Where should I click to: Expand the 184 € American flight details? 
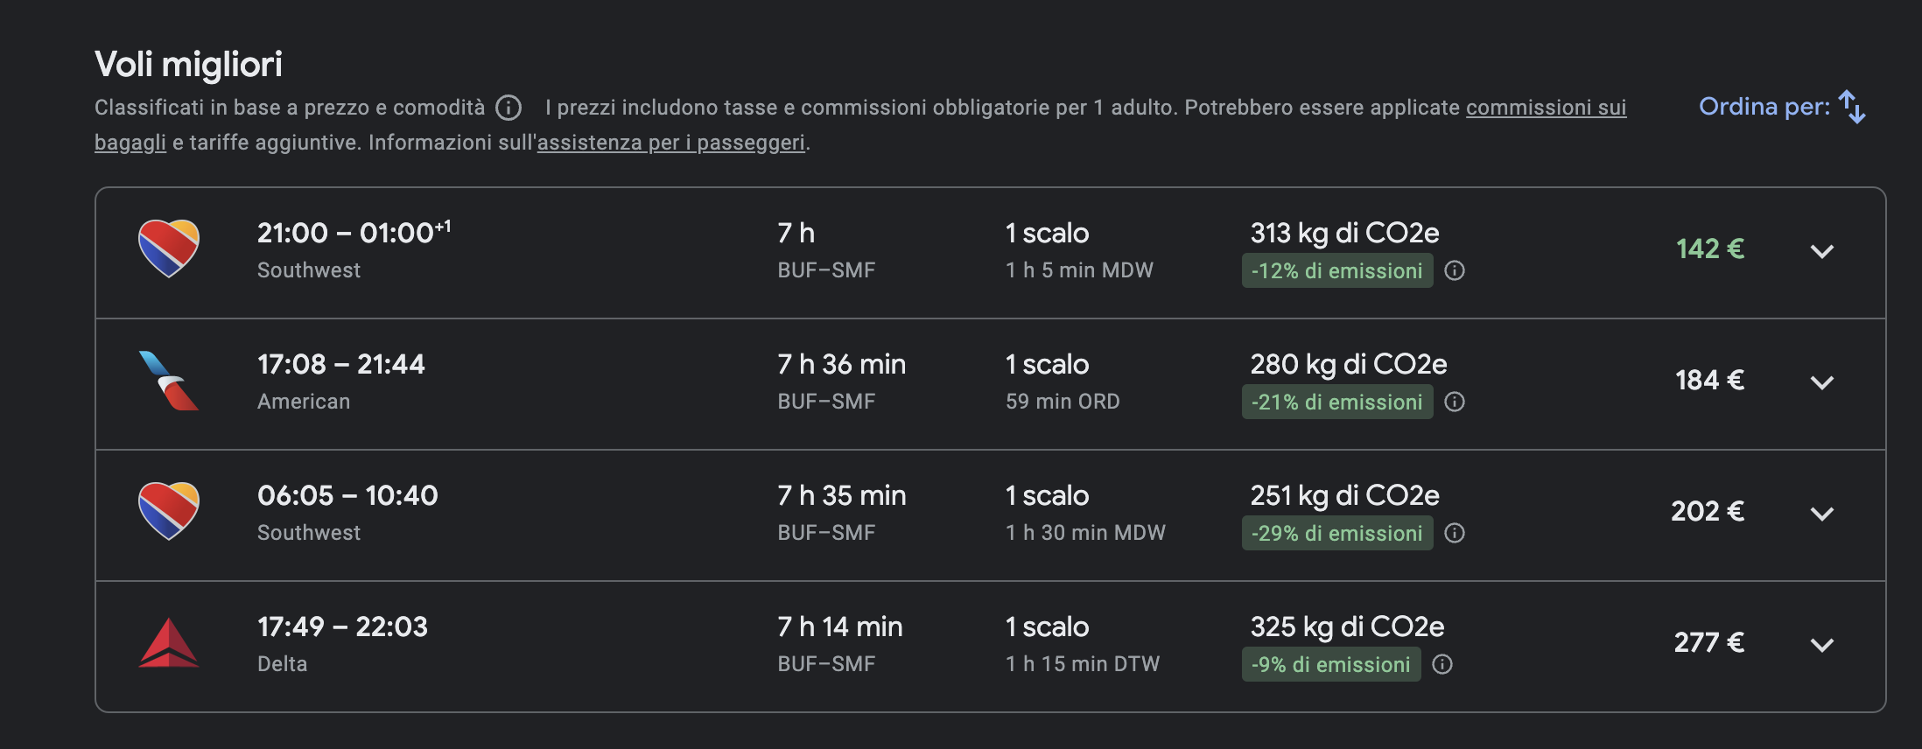point(1822,383)
